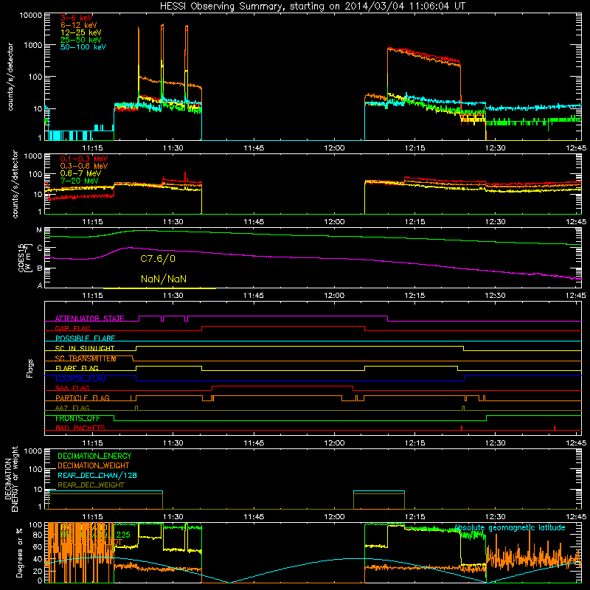Select the SAA_FLAG label

click(x=72, y=388)
